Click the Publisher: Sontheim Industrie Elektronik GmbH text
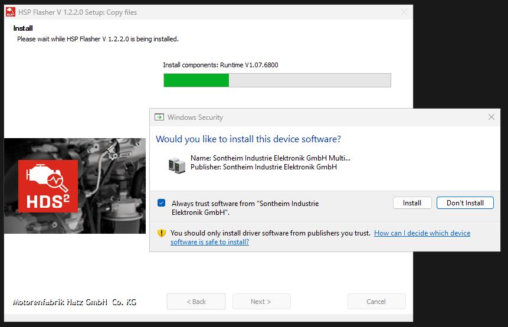Image resolution: width=508 pixels, height=327 pixels. pyautogui.click(x=264, y=167)
